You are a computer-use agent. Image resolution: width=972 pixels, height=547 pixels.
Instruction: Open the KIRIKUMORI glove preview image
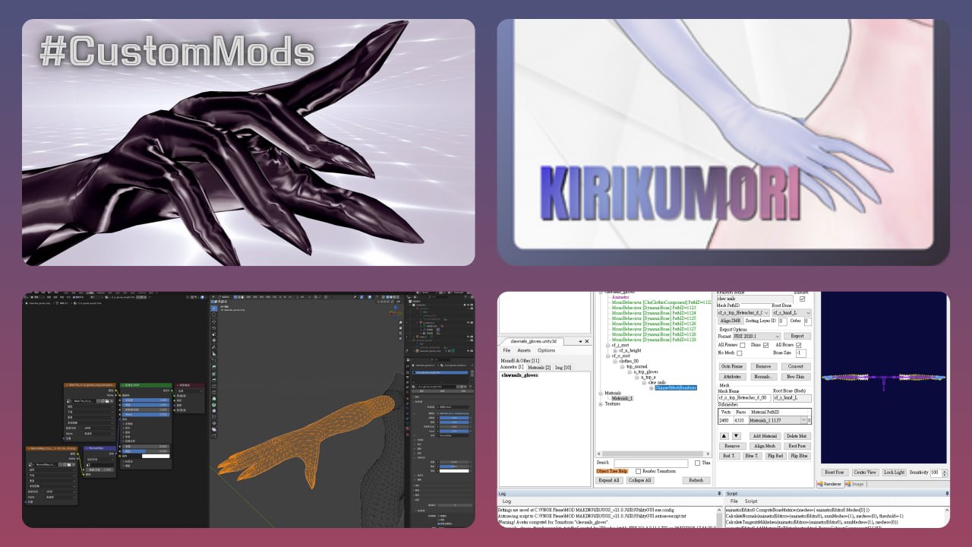pos(724,142)
